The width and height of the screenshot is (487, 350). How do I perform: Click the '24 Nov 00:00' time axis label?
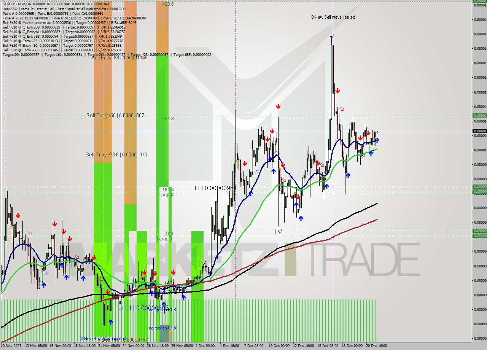coord(133,346)
